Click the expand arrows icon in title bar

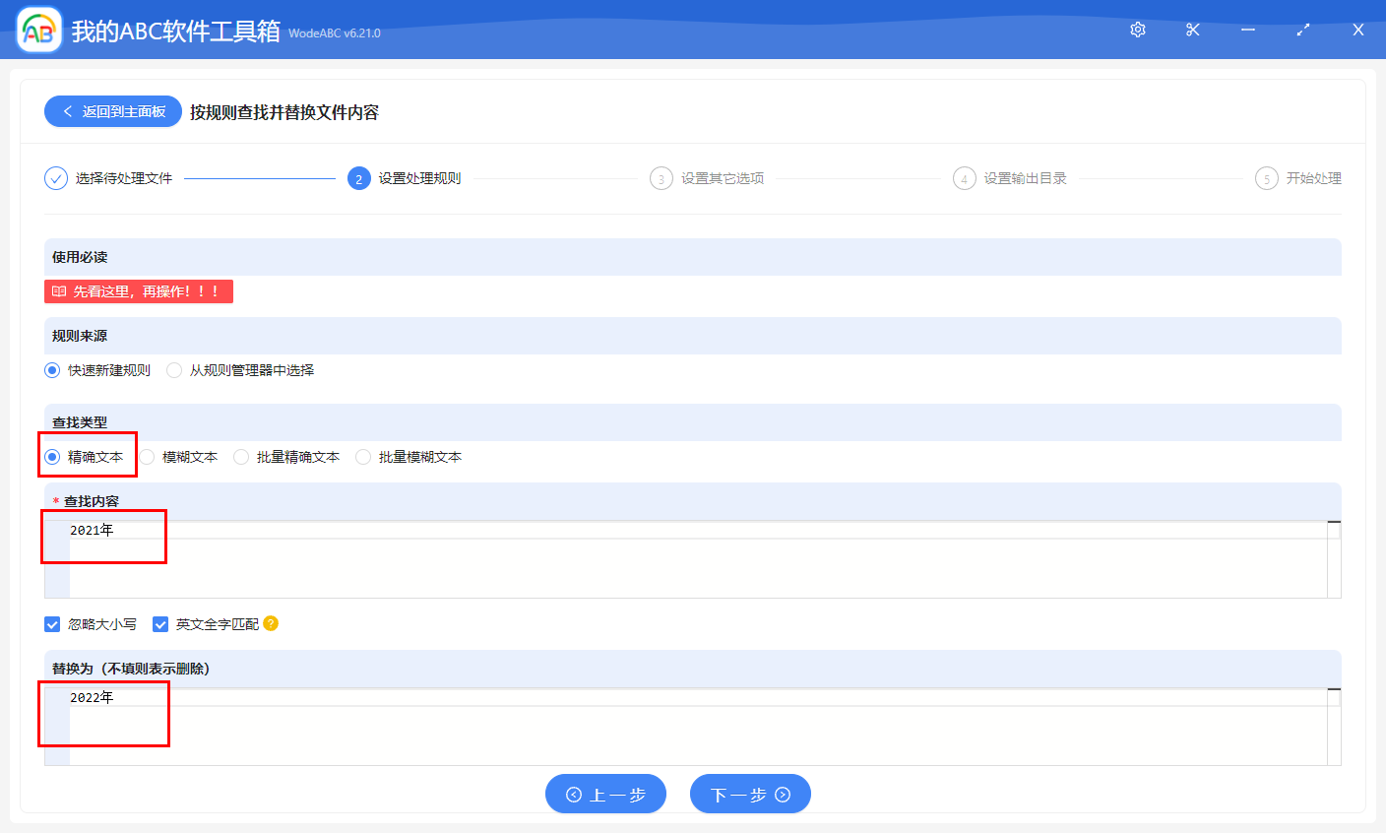1302,30
